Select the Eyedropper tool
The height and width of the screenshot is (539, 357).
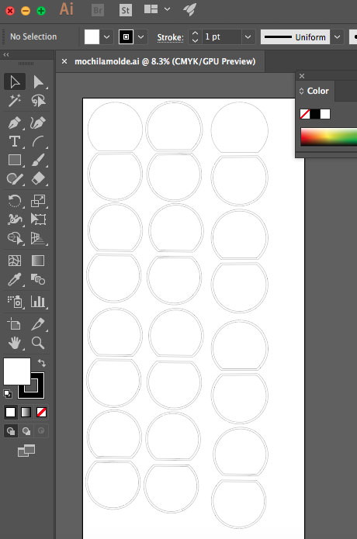[x=15, y=279]
